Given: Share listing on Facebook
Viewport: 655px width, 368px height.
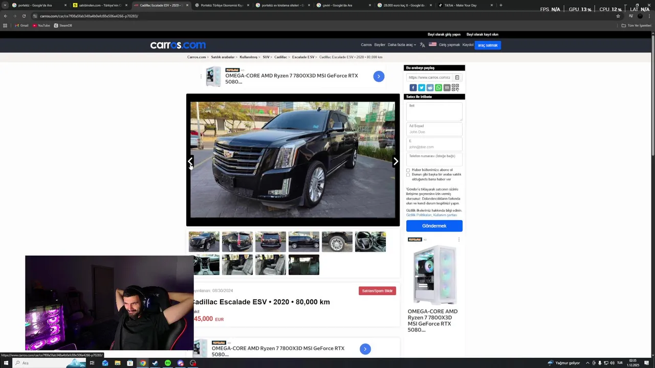Looking at the screenshot, I should point(413,87).
